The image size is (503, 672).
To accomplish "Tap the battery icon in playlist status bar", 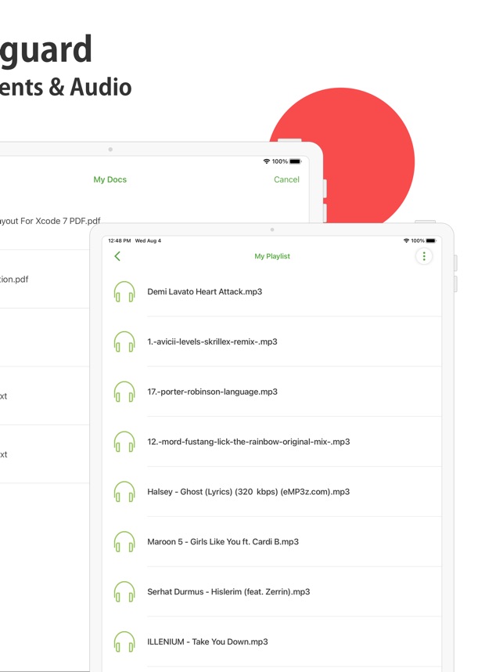I will coord(431,241).
